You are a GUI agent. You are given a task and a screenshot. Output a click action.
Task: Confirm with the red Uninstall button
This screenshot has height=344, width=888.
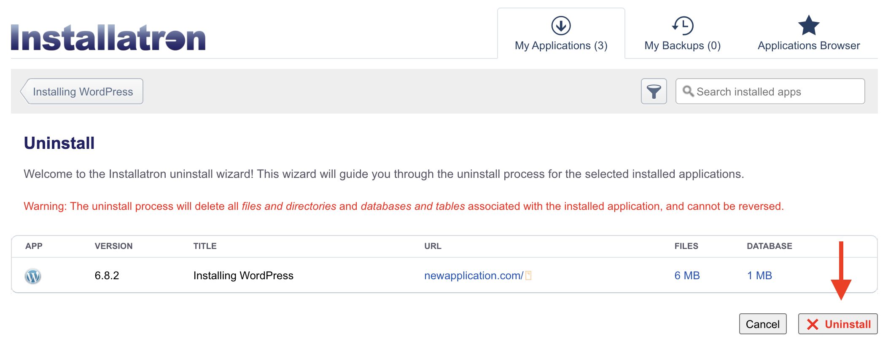point(837,324)
